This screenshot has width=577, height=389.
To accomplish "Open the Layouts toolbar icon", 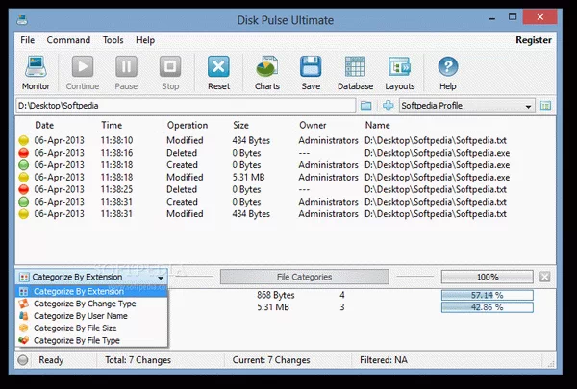I will (x=400, y=66).
